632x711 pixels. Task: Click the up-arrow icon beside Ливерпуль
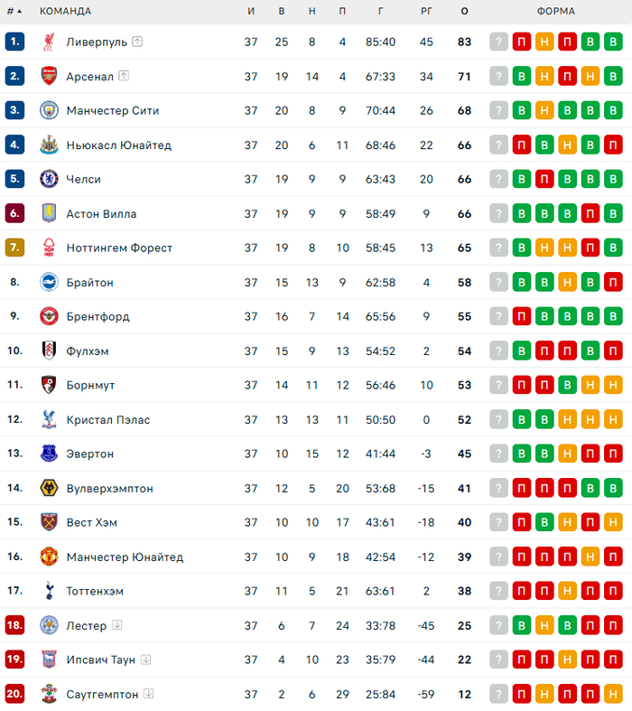137,42
